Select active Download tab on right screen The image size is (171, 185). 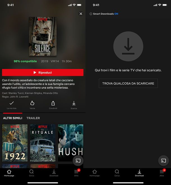click(x=139, y=173)
